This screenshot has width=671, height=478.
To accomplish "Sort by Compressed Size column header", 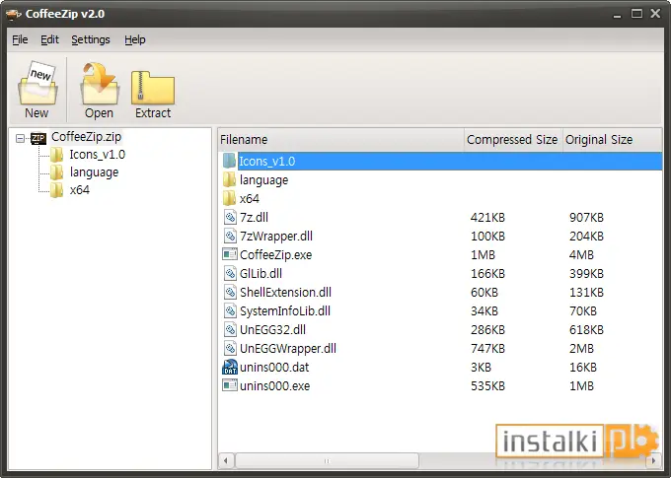I will (513, 140).
